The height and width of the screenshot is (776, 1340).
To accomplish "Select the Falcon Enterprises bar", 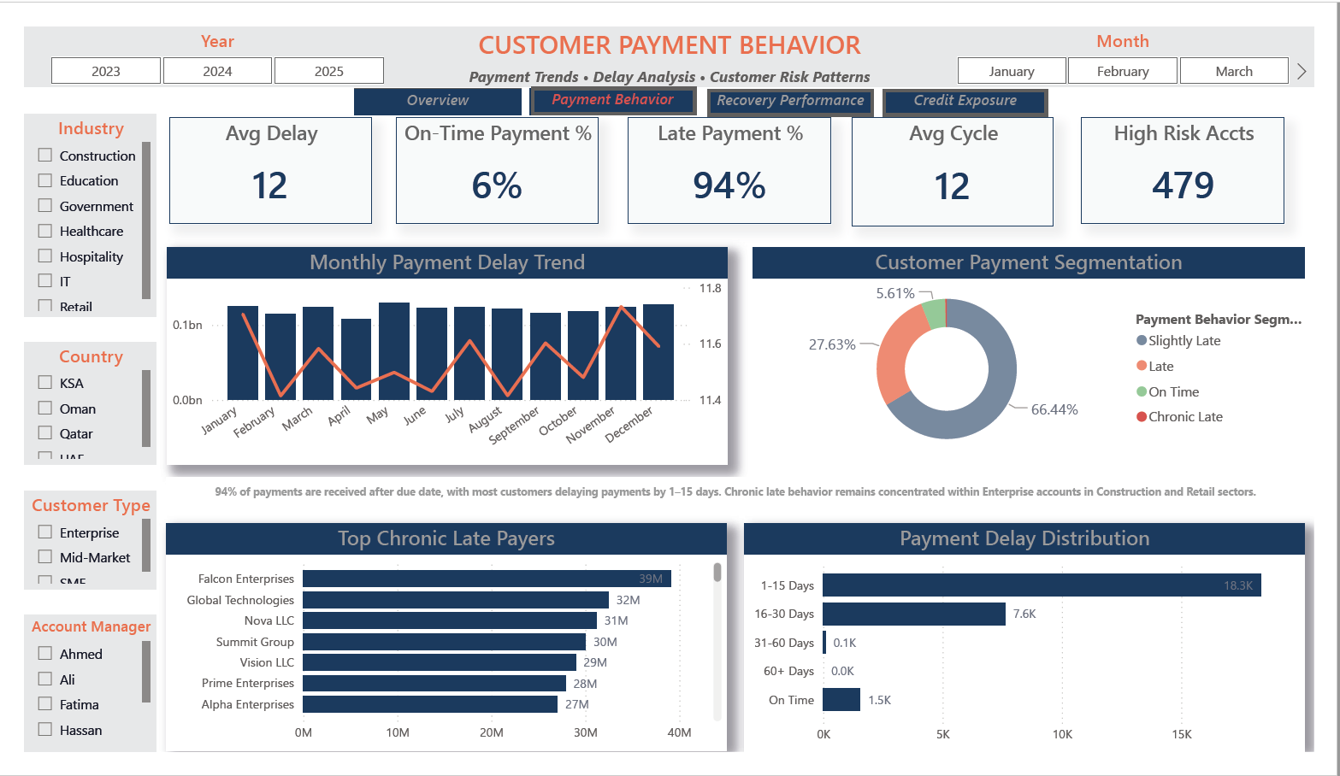I will (487, 579).
